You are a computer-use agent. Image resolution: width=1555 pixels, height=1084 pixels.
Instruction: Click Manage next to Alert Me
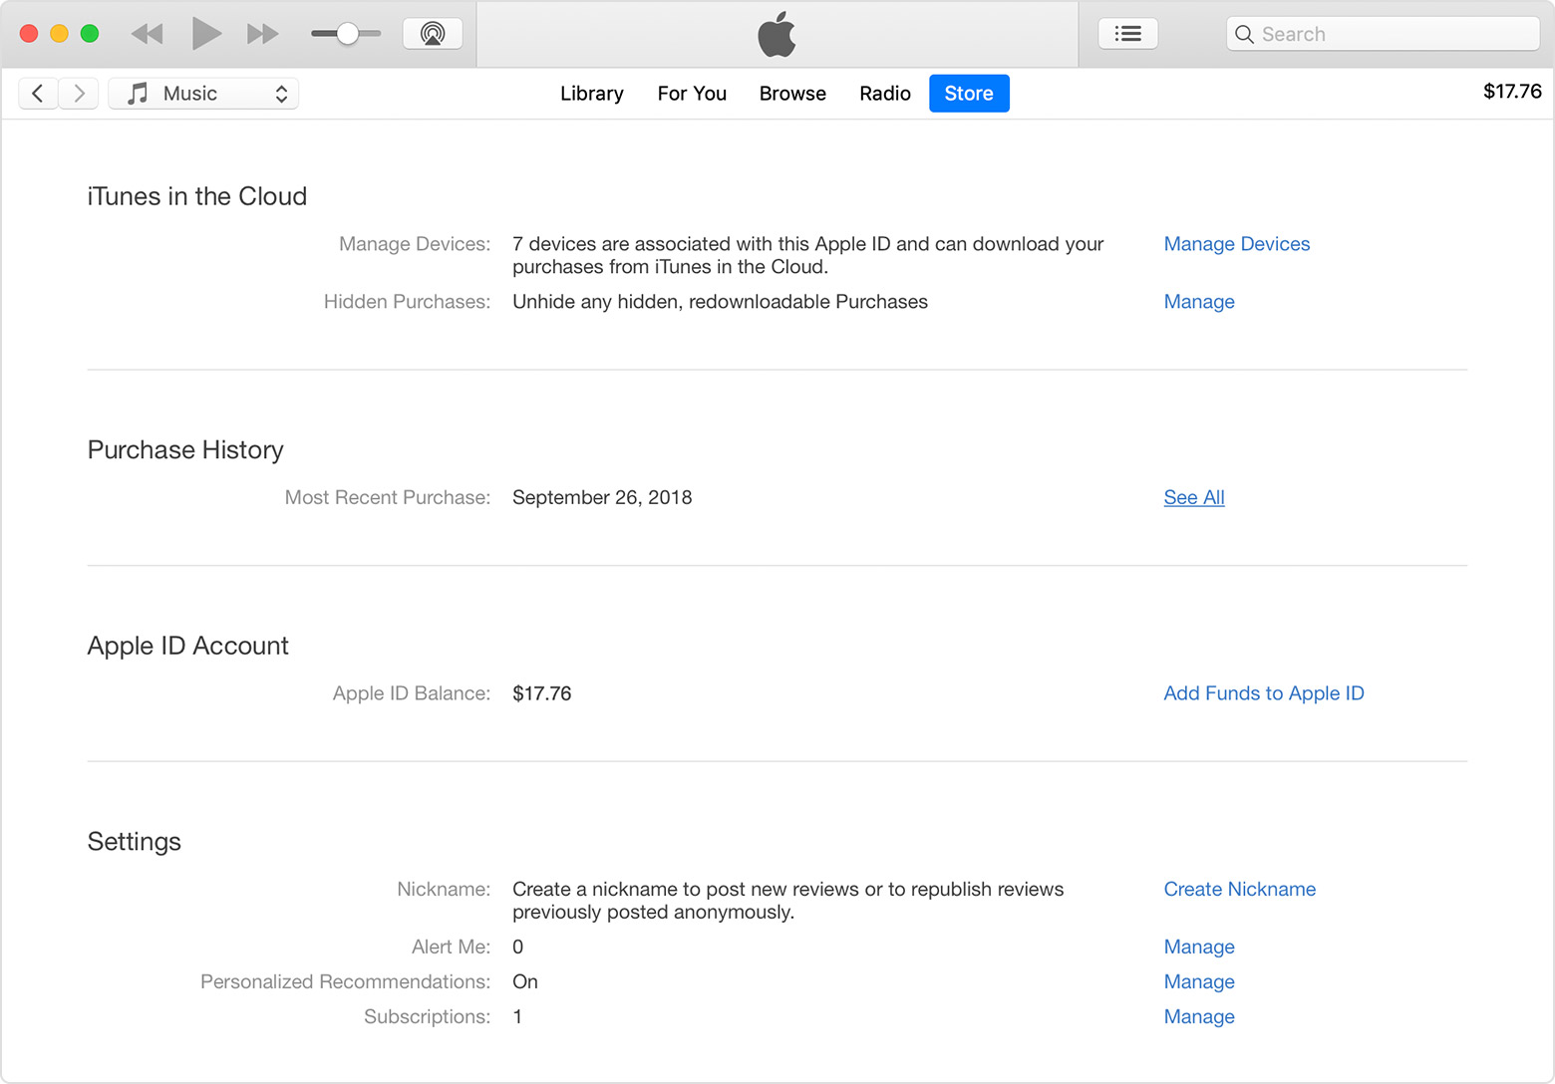click(x=1199, y=947)
